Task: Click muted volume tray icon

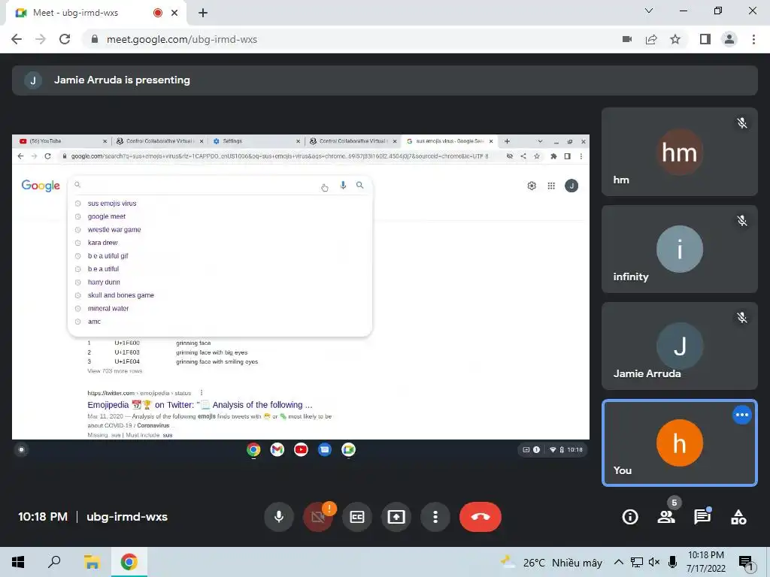Action: coord(654,562)
